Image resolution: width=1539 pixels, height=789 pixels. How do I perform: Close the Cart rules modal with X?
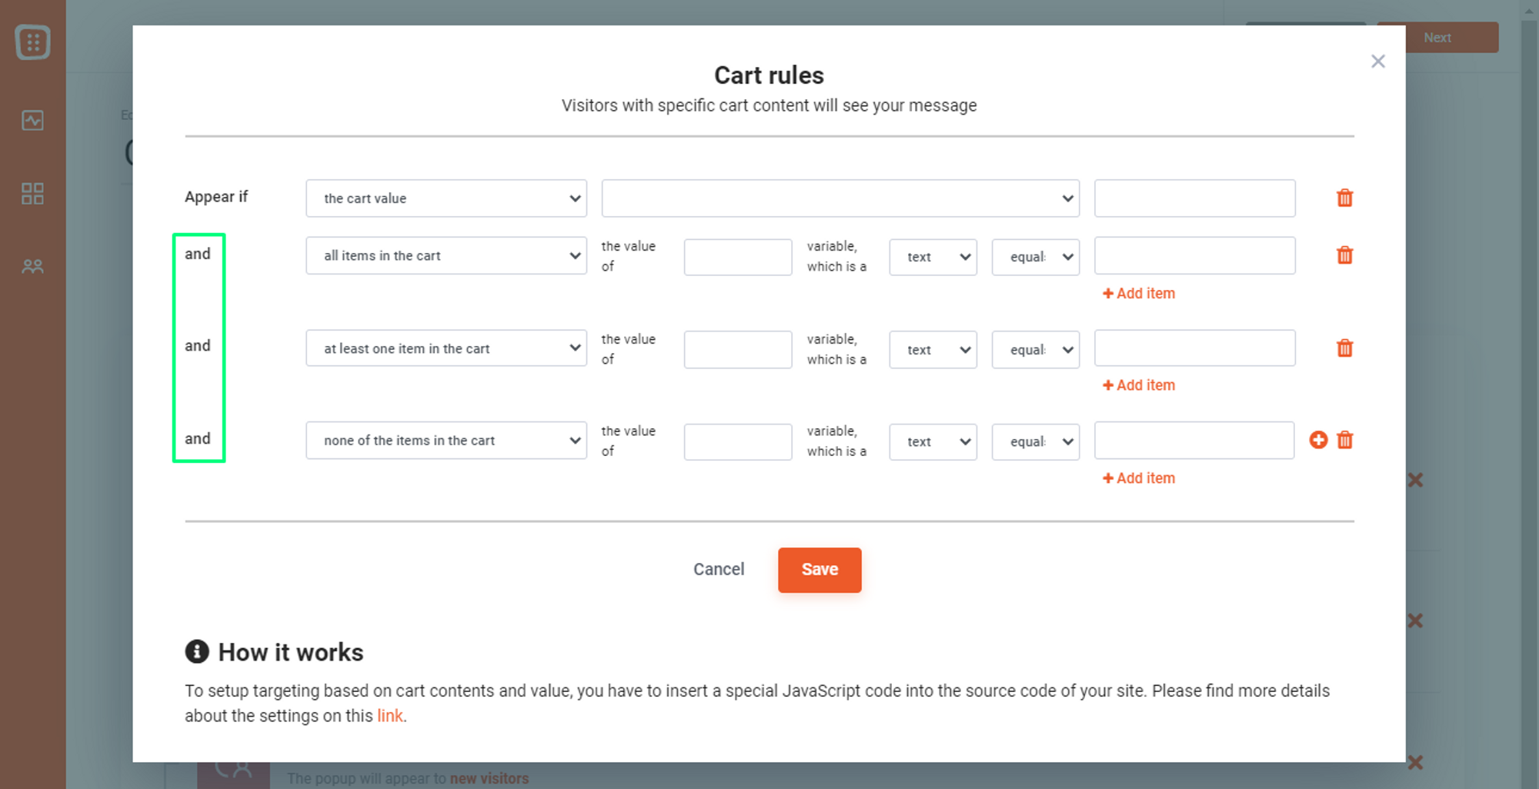coord(1378,62)
